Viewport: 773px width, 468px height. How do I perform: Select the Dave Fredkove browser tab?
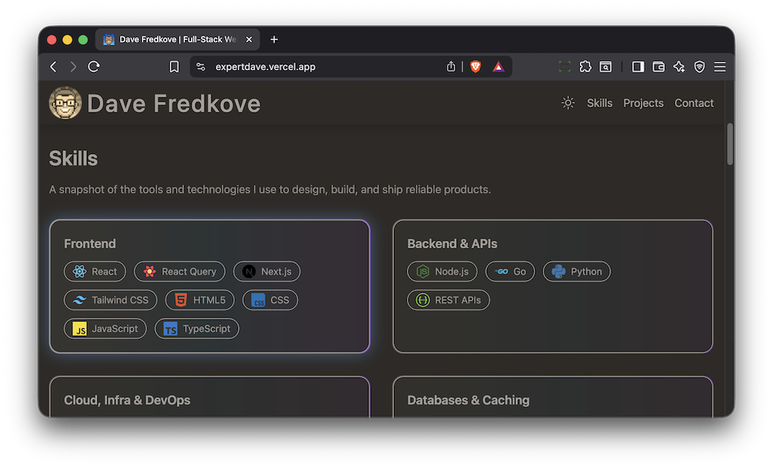point(177,39)
